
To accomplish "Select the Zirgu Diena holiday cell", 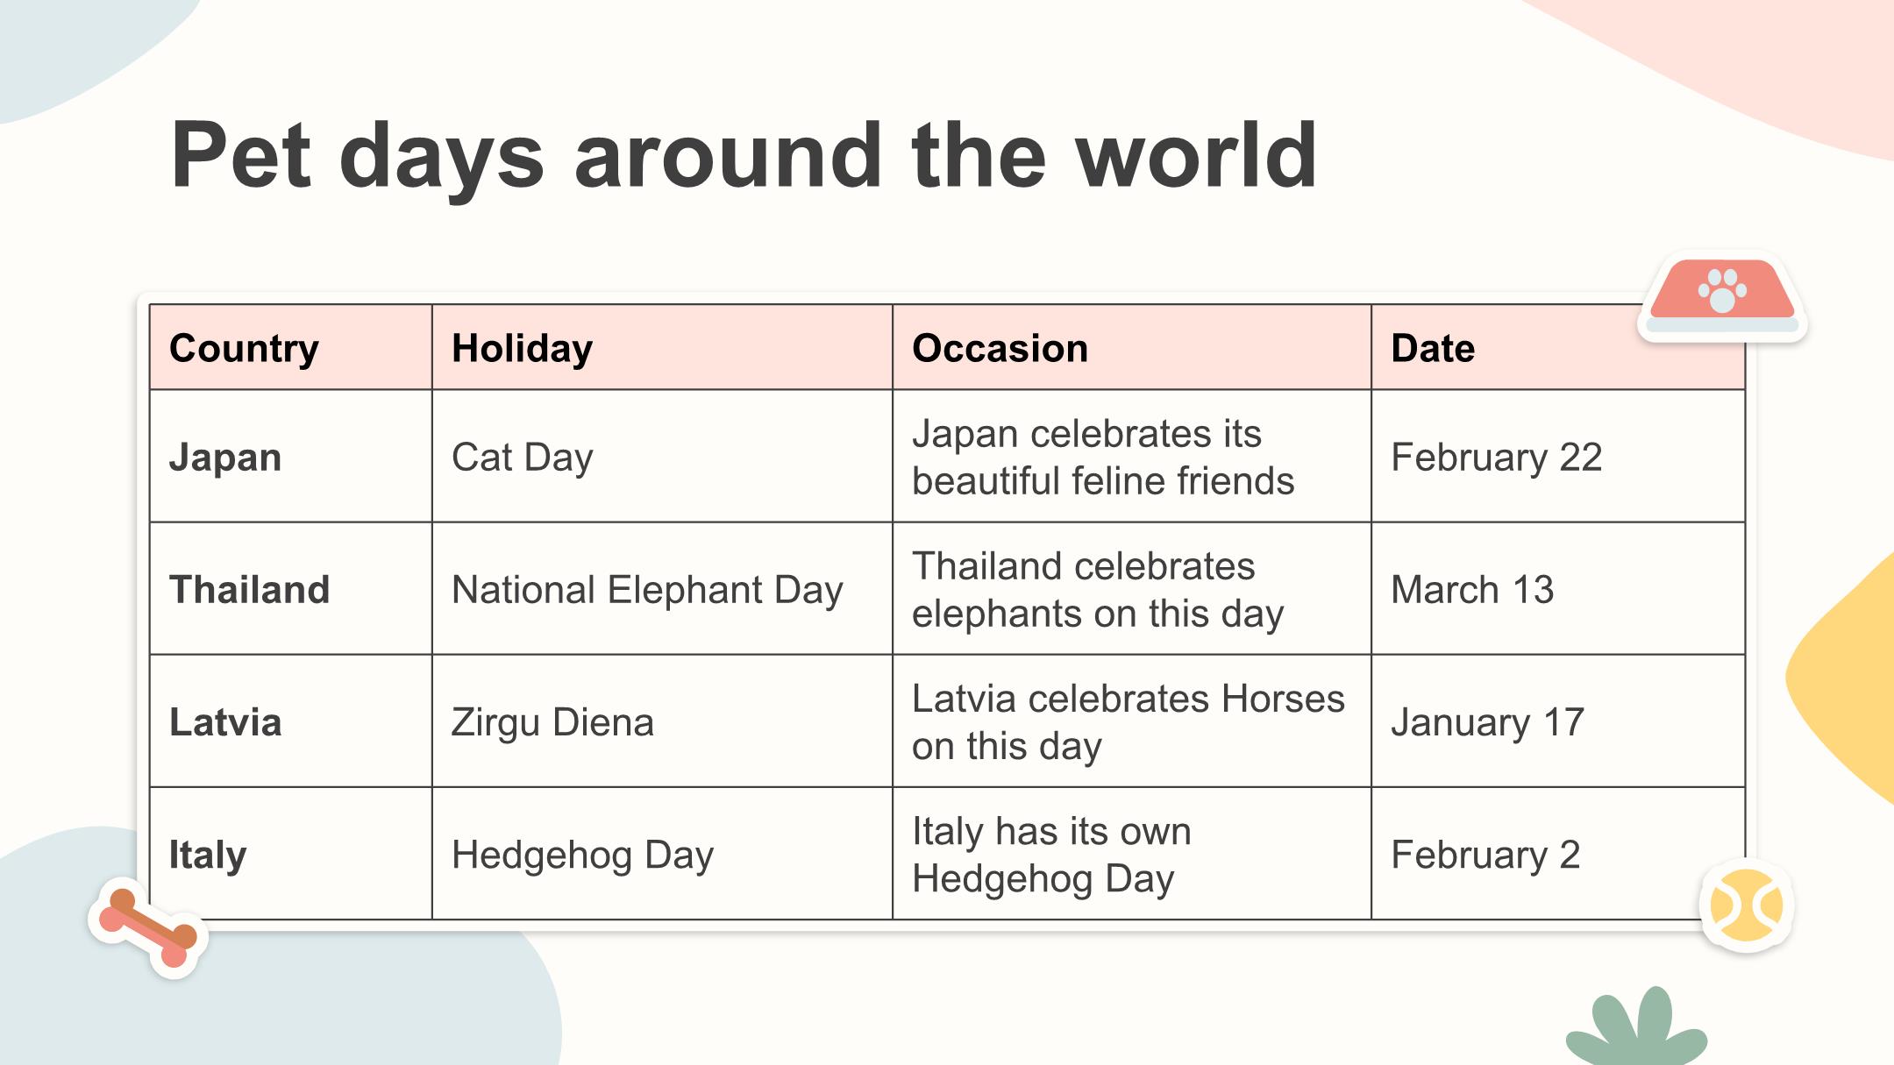I will [x=662, y=721].
